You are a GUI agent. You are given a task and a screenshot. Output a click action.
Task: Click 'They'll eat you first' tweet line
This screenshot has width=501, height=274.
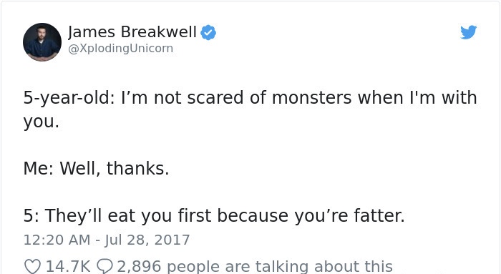pyautogui.click(x=214, y=215)
